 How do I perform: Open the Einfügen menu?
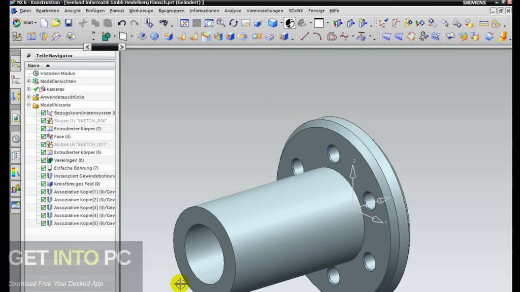pos(95,11)
